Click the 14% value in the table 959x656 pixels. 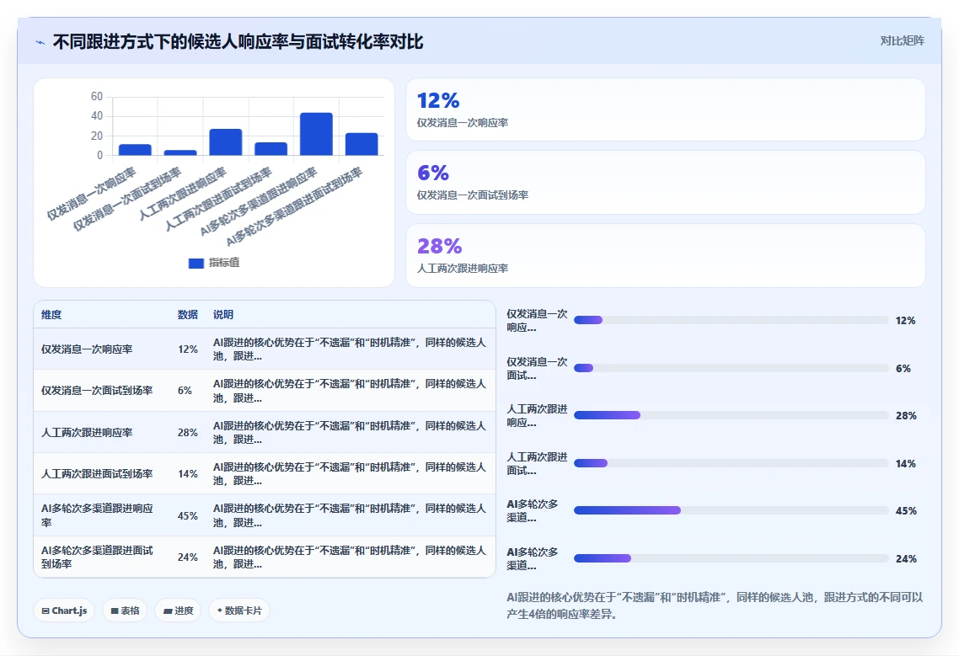pos(188,474)
